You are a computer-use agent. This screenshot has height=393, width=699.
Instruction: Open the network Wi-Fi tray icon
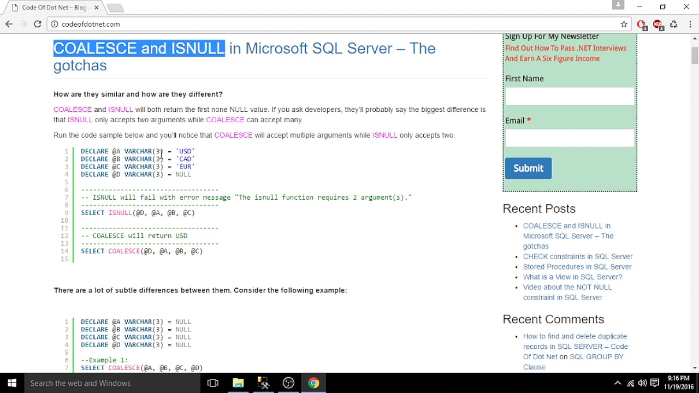(x=631, y=383)
